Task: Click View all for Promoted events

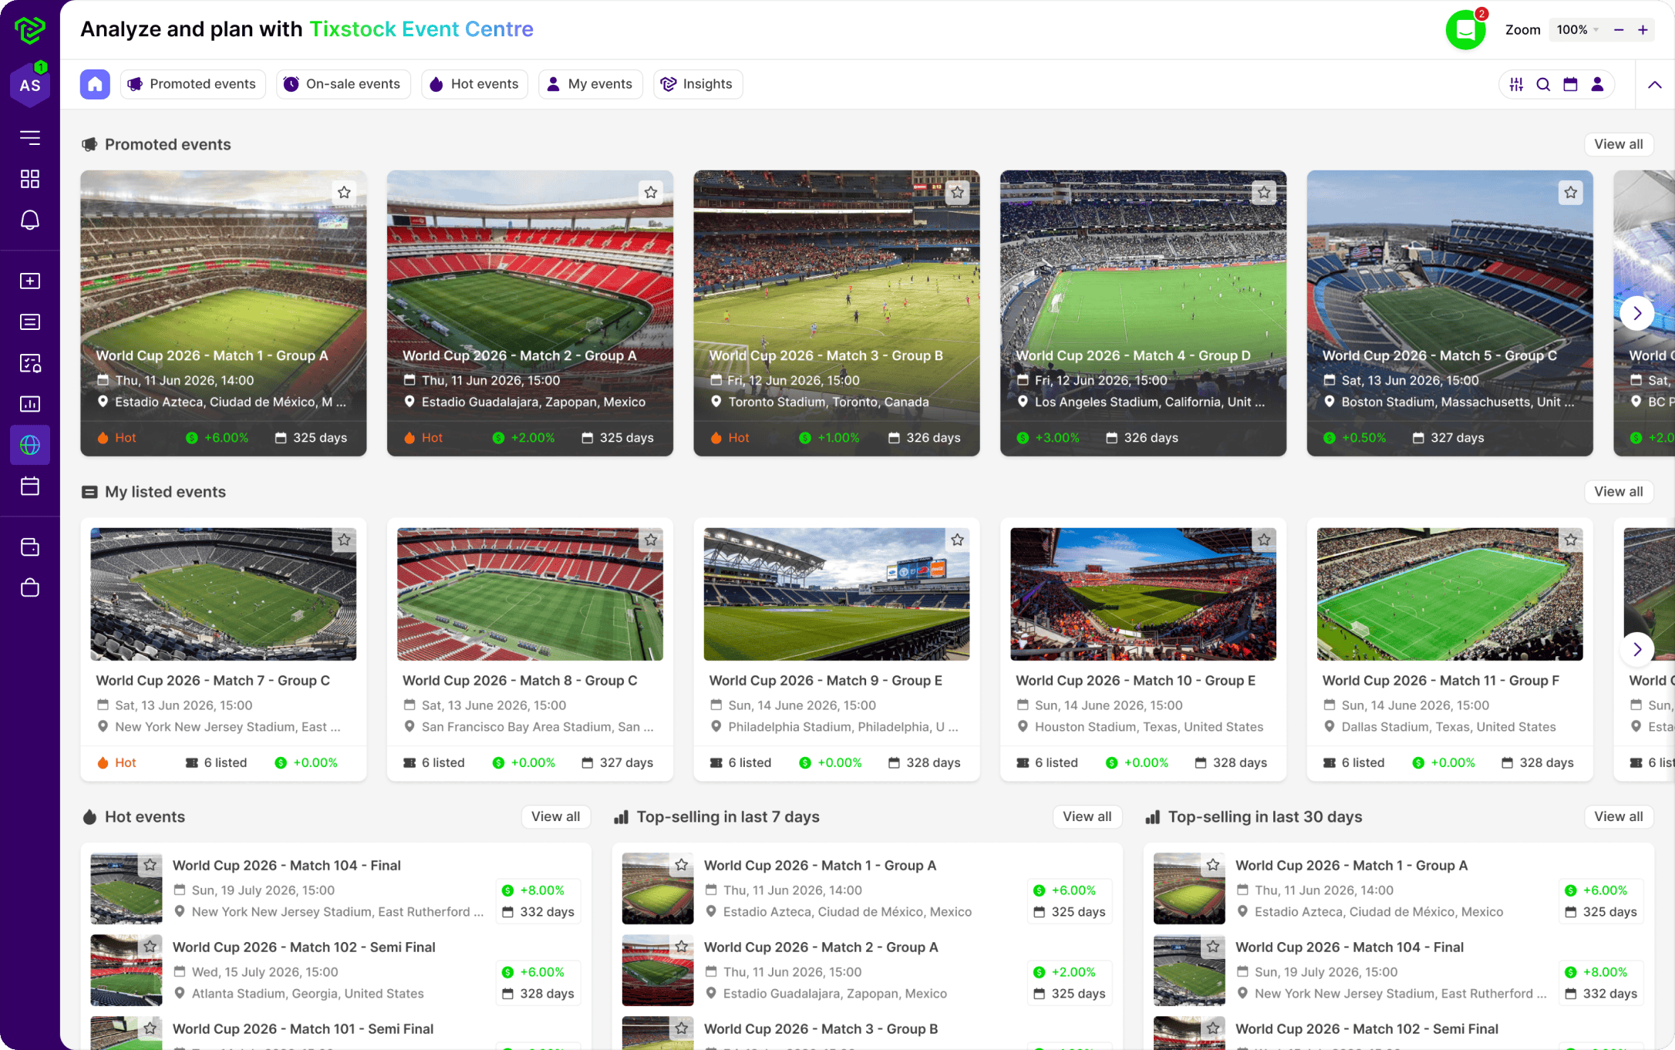Action: click(x=1619, y=144)
